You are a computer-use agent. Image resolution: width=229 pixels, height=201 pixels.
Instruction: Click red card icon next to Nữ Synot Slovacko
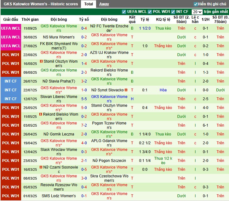126,90
